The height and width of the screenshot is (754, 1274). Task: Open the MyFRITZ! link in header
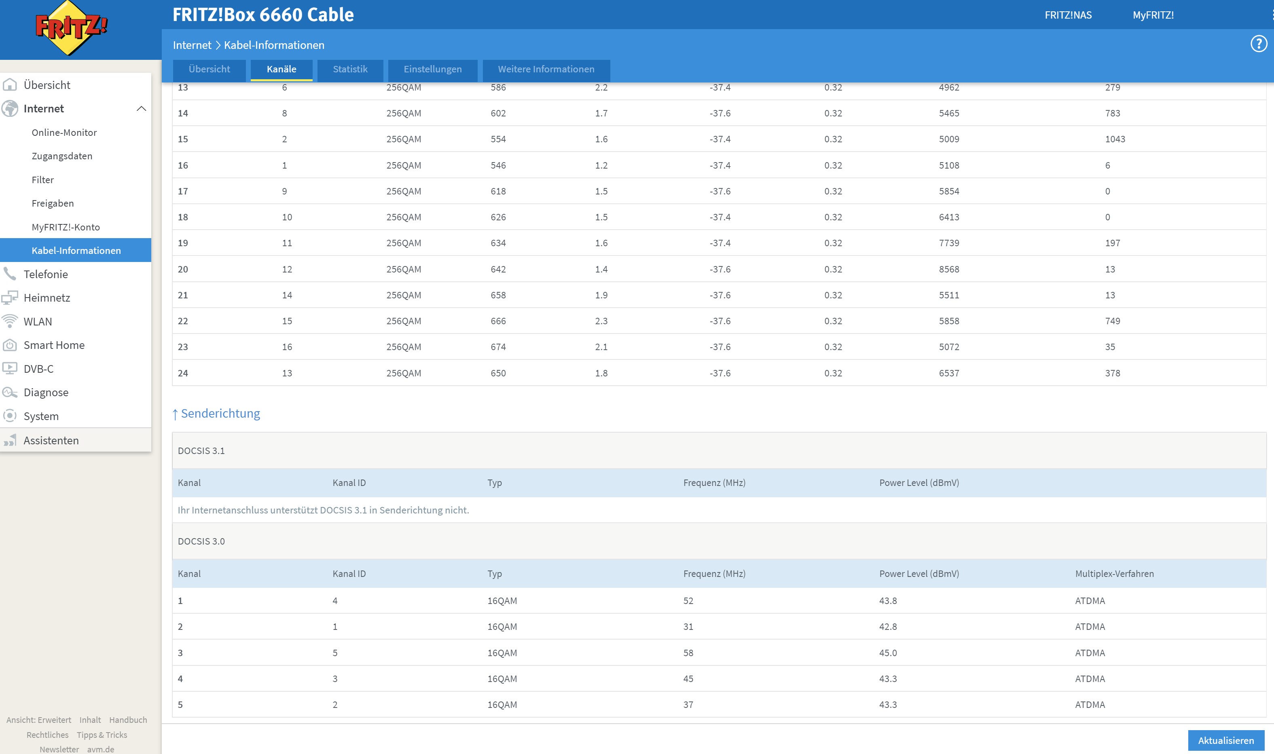pyautogui.click(x=1153, y=15)
